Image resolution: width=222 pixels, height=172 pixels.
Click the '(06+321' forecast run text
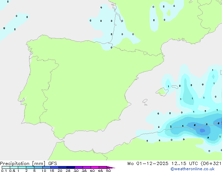coord(211,164)
